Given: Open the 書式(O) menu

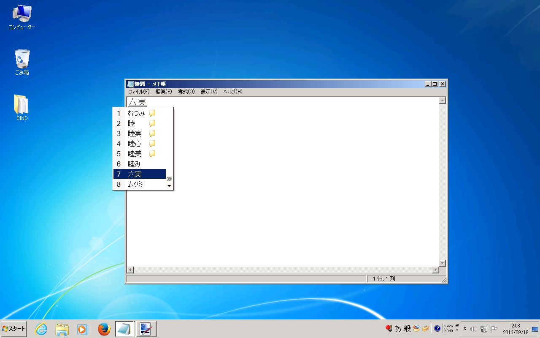Looking at the screenshot, I should tap(186, 92).
